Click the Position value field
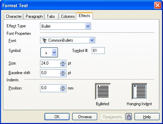 [50, 88]
